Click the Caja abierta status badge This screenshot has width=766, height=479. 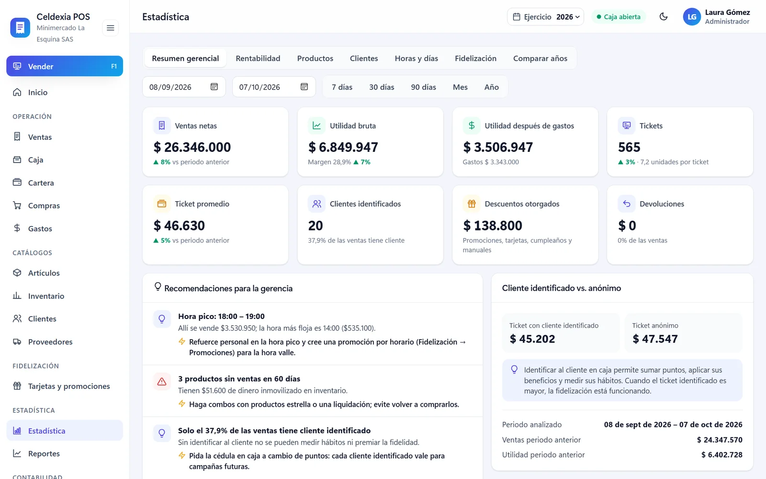click(x=619, y=17)
